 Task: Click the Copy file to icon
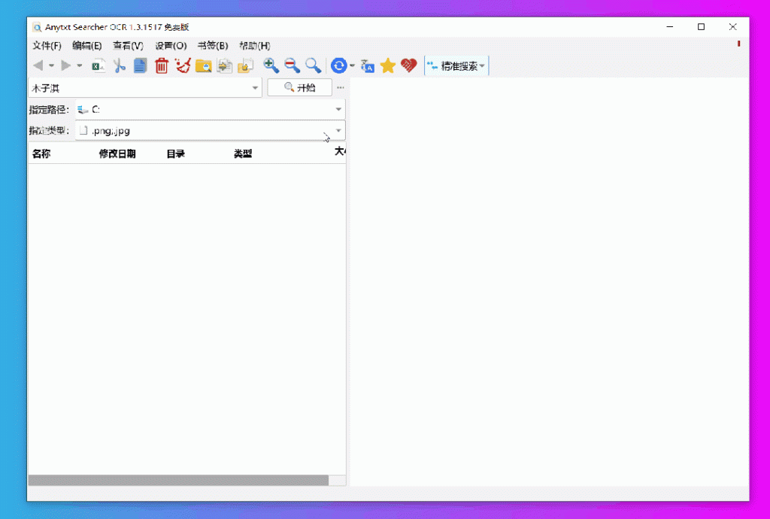tap(224, 65)
